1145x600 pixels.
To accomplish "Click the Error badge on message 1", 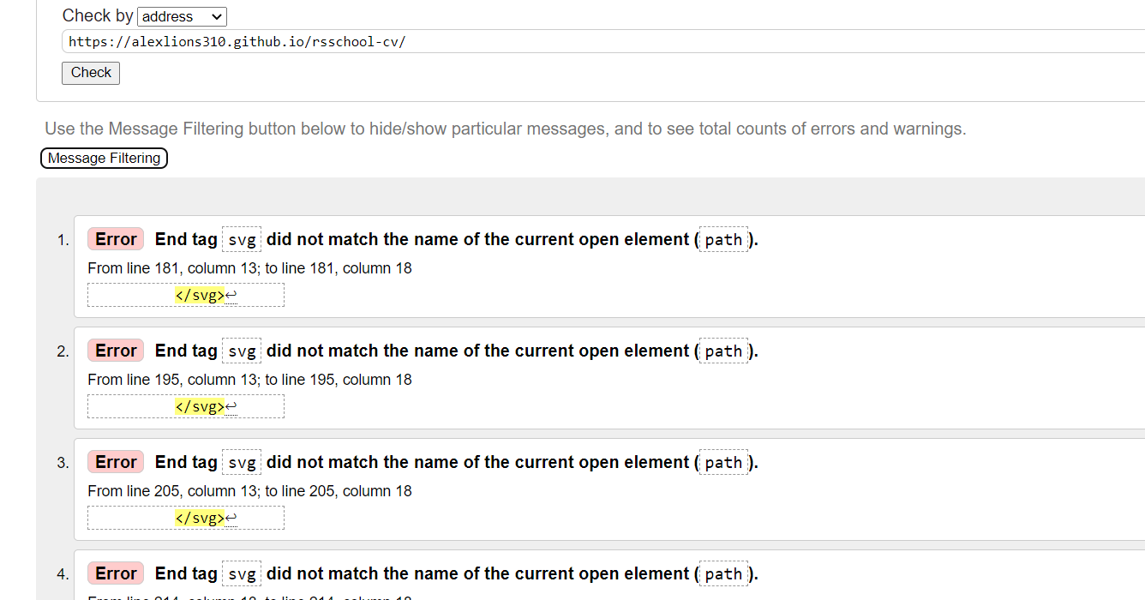I will coord(115,238).
